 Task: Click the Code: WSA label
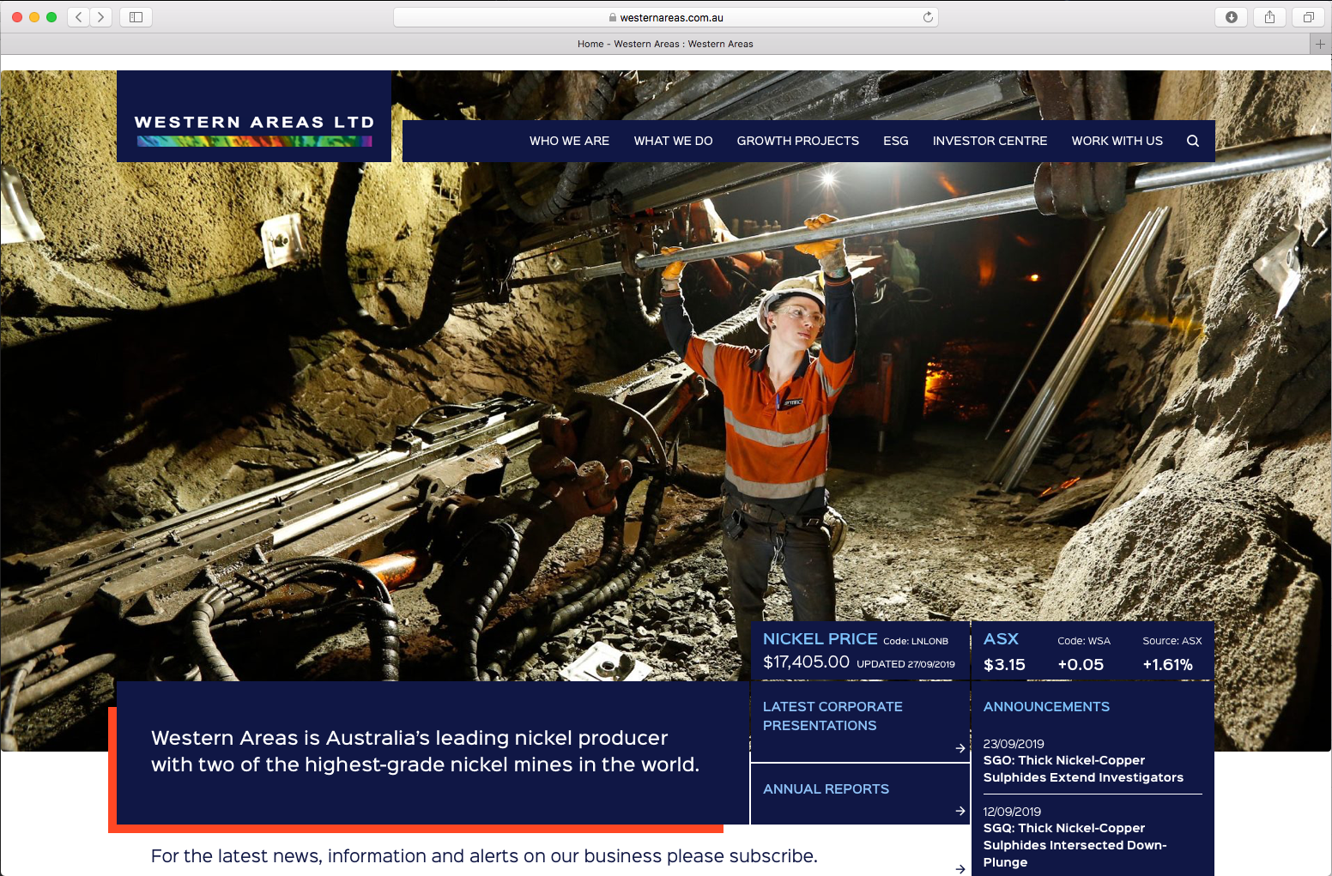1084,641
